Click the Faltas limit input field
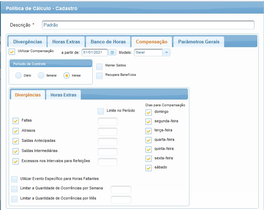 coord(107,122)
